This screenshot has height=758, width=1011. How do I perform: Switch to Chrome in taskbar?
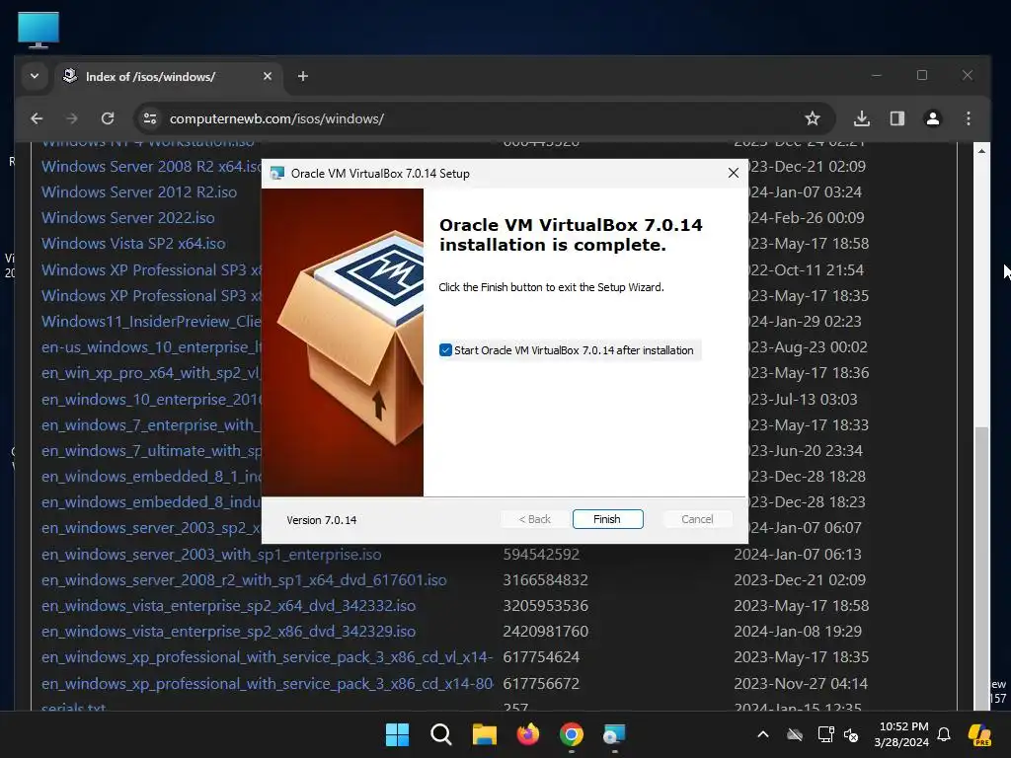coord(572,734)
